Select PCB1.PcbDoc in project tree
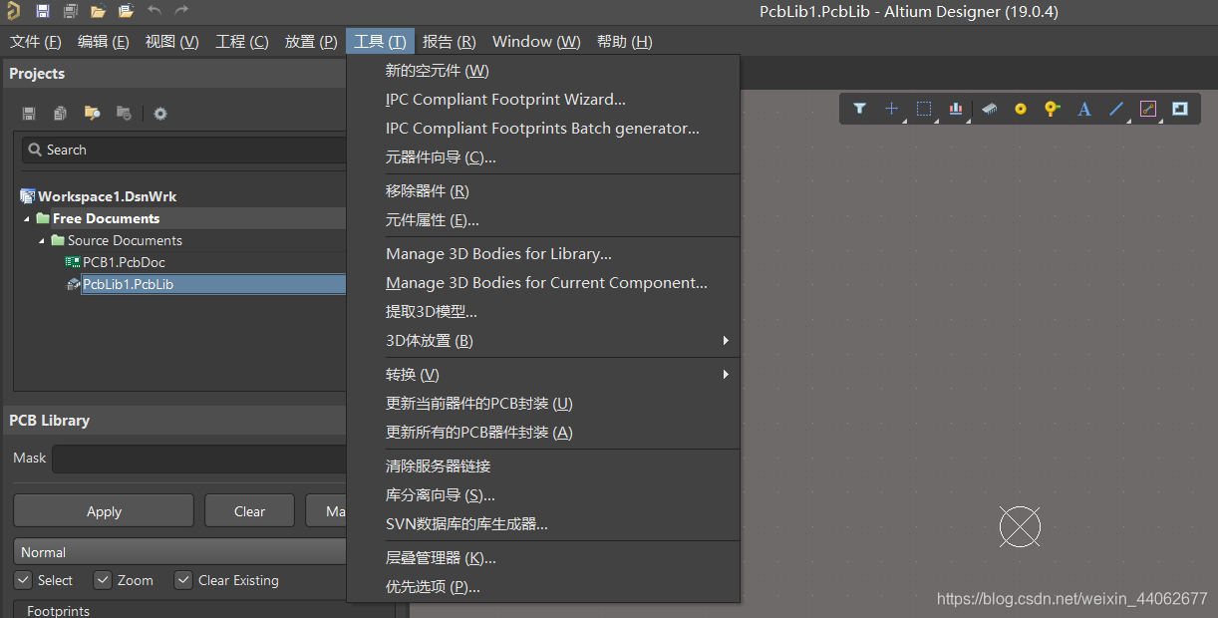This screenshot has width=1218, height=618. [x=124, y=262]
